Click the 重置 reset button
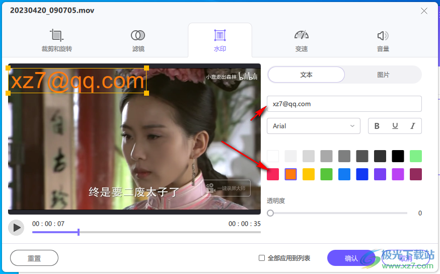This screenshot has height=274, width=440. (34, 258)
